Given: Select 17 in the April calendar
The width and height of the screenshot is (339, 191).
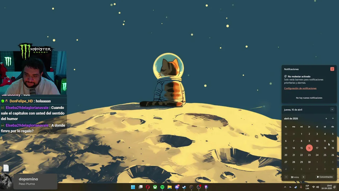Looking at the screenshot, I should (317, 148).
